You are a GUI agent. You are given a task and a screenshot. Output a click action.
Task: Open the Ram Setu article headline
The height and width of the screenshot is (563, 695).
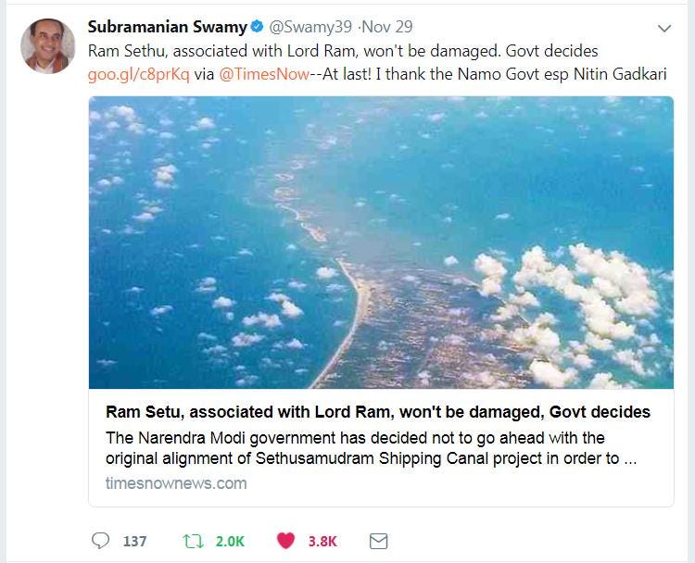[378, 412]
